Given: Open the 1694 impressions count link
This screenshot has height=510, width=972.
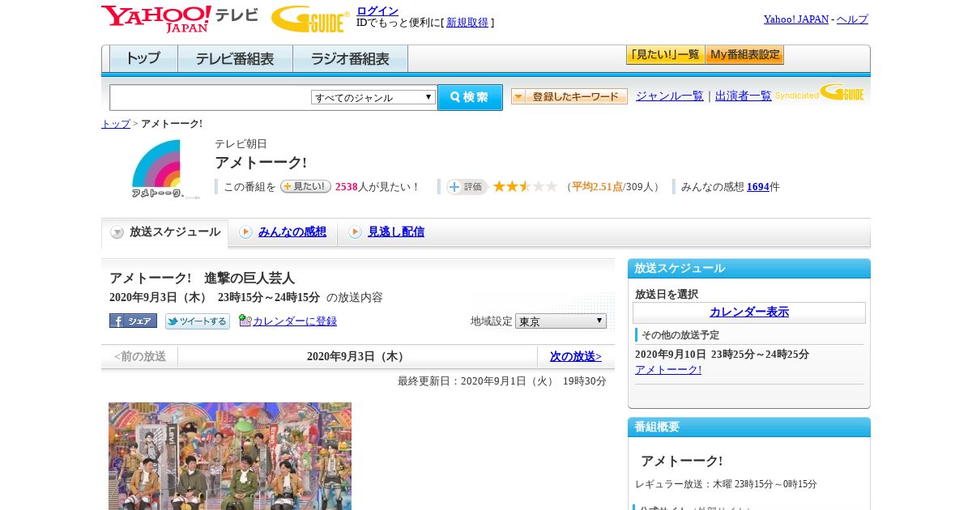Looking at the screenshot, I should [758, 186].
